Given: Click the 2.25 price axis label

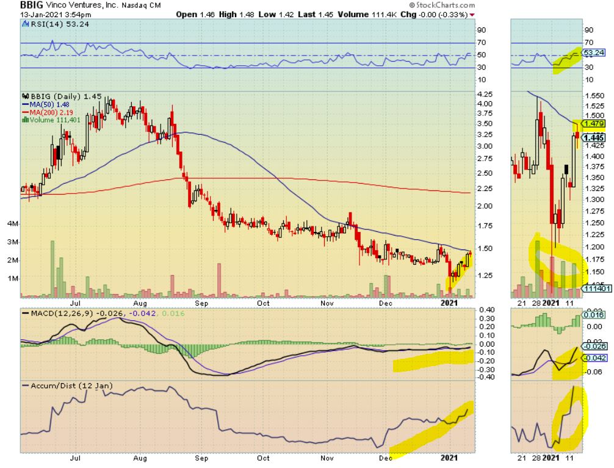Looking at the screenshot, I should pyautogui.click(x=485, y=189).
